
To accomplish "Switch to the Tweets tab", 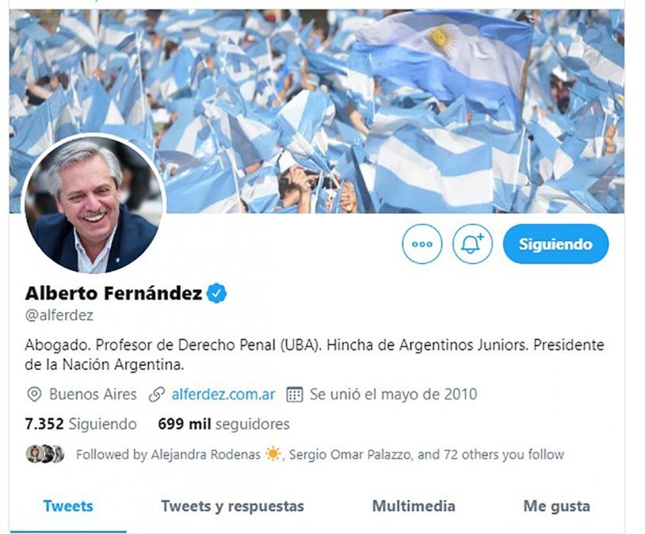I will click(68, 506).
